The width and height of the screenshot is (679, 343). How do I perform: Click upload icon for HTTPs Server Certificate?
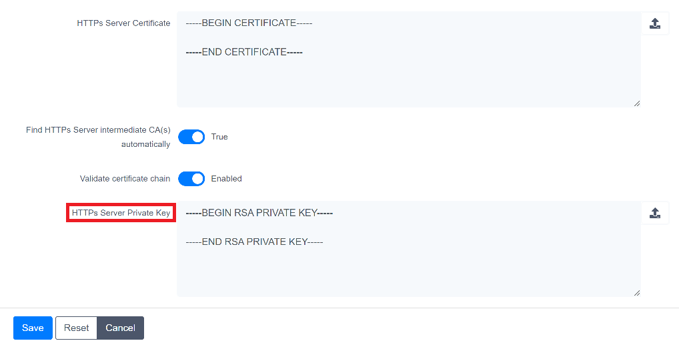click(x=655, y=24)
